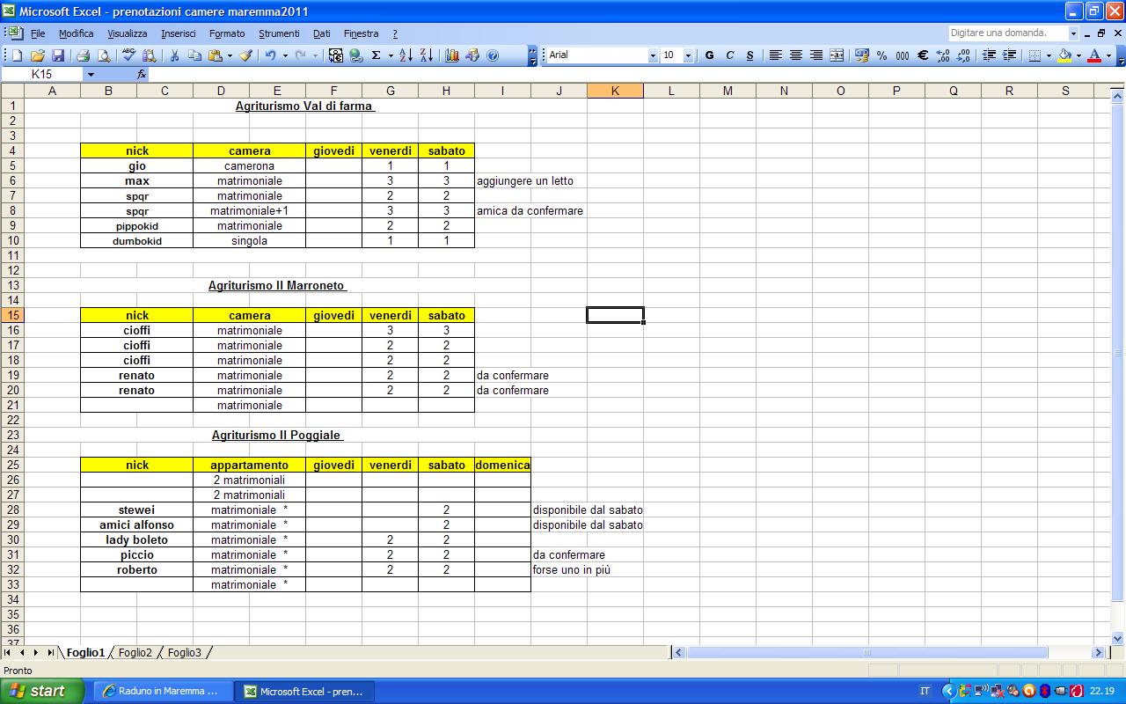
Task: Open the Formato menu
Action: point(227,33)
